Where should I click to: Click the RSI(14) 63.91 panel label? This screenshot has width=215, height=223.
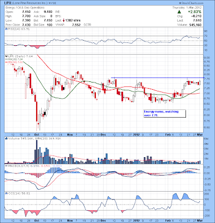pos(18,29)
